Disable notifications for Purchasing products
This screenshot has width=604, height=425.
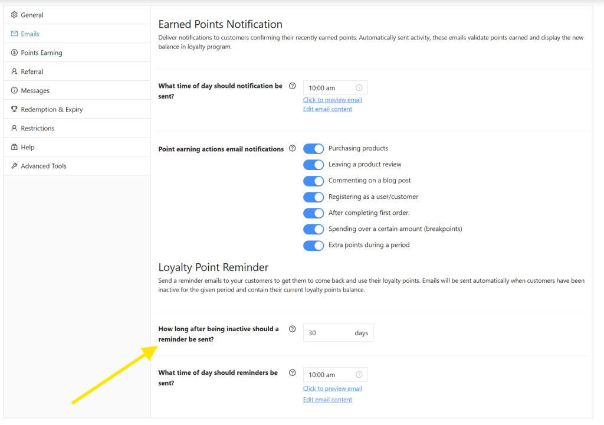click(x=313, y=148)
